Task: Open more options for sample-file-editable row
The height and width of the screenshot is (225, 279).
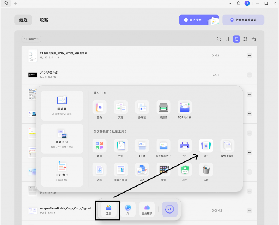Action: click(x=250, y=211)
